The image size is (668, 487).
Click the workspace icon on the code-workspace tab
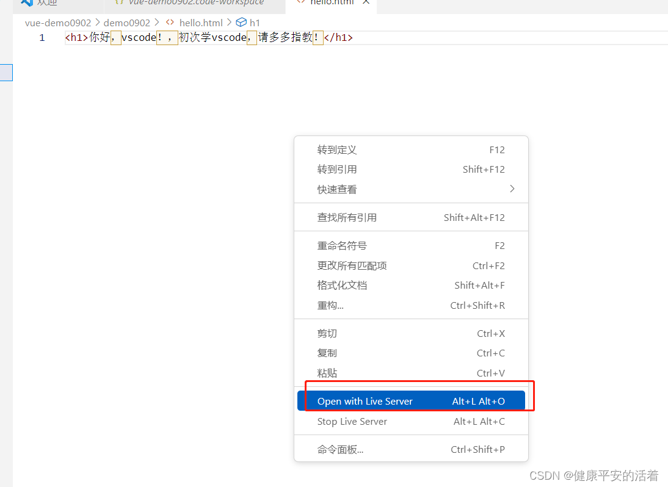[x=118, y=2]
